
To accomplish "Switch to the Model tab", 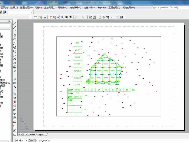I will pos(32,134).
